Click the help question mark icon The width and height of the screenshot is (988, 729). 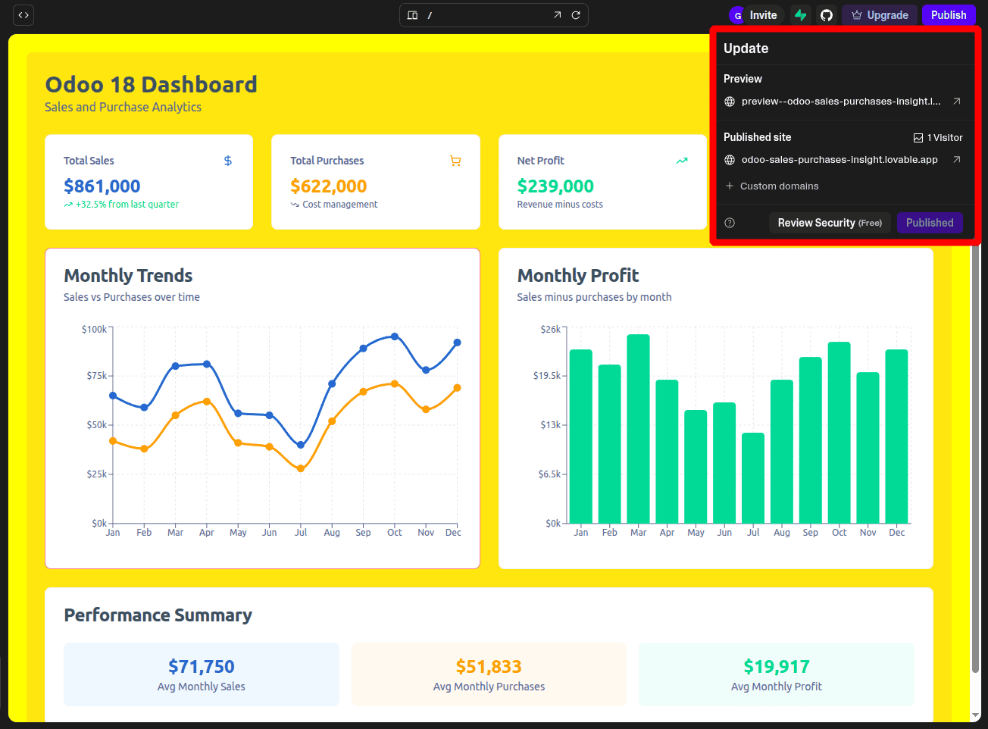pyautogui.click(x=730, y=223)
